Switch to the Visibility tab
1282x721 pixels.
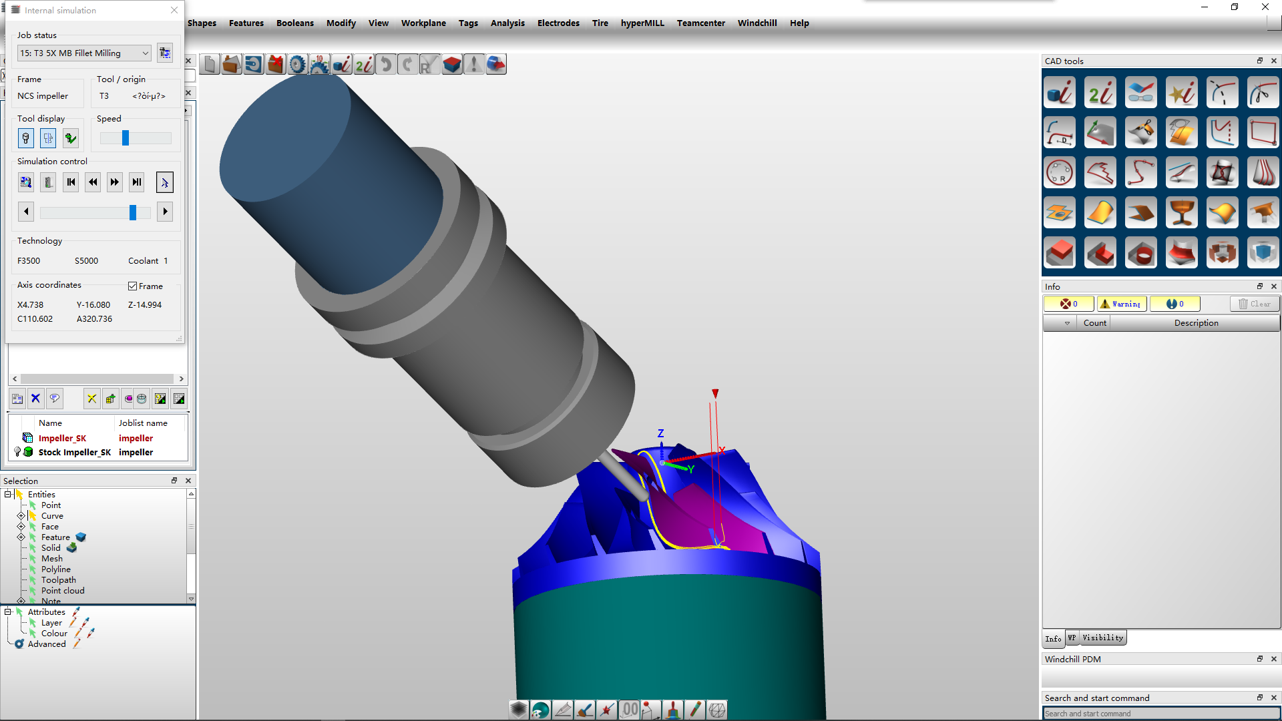[x=1102, y=638]
